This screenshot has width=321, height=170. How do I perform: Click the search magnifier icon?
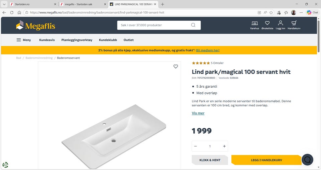(x=193, y=25)
